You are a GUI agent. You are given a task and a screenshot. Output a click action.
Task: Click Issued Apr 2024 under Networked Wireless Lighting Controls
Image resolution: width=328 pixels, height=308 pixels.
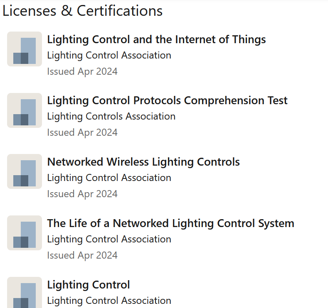click(82, 194)
